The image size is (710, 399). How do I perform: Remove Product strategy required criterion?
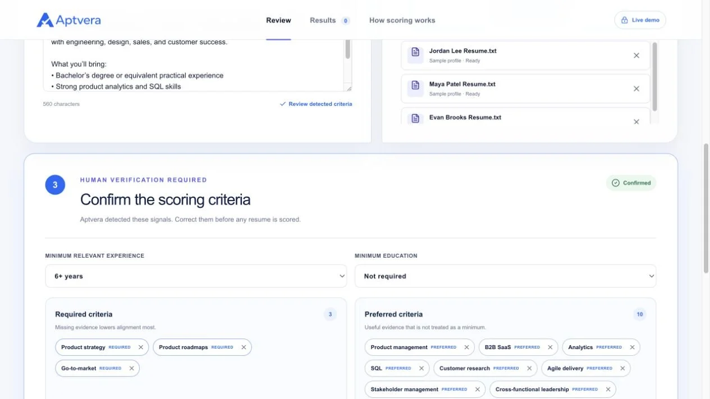point(141,347)
